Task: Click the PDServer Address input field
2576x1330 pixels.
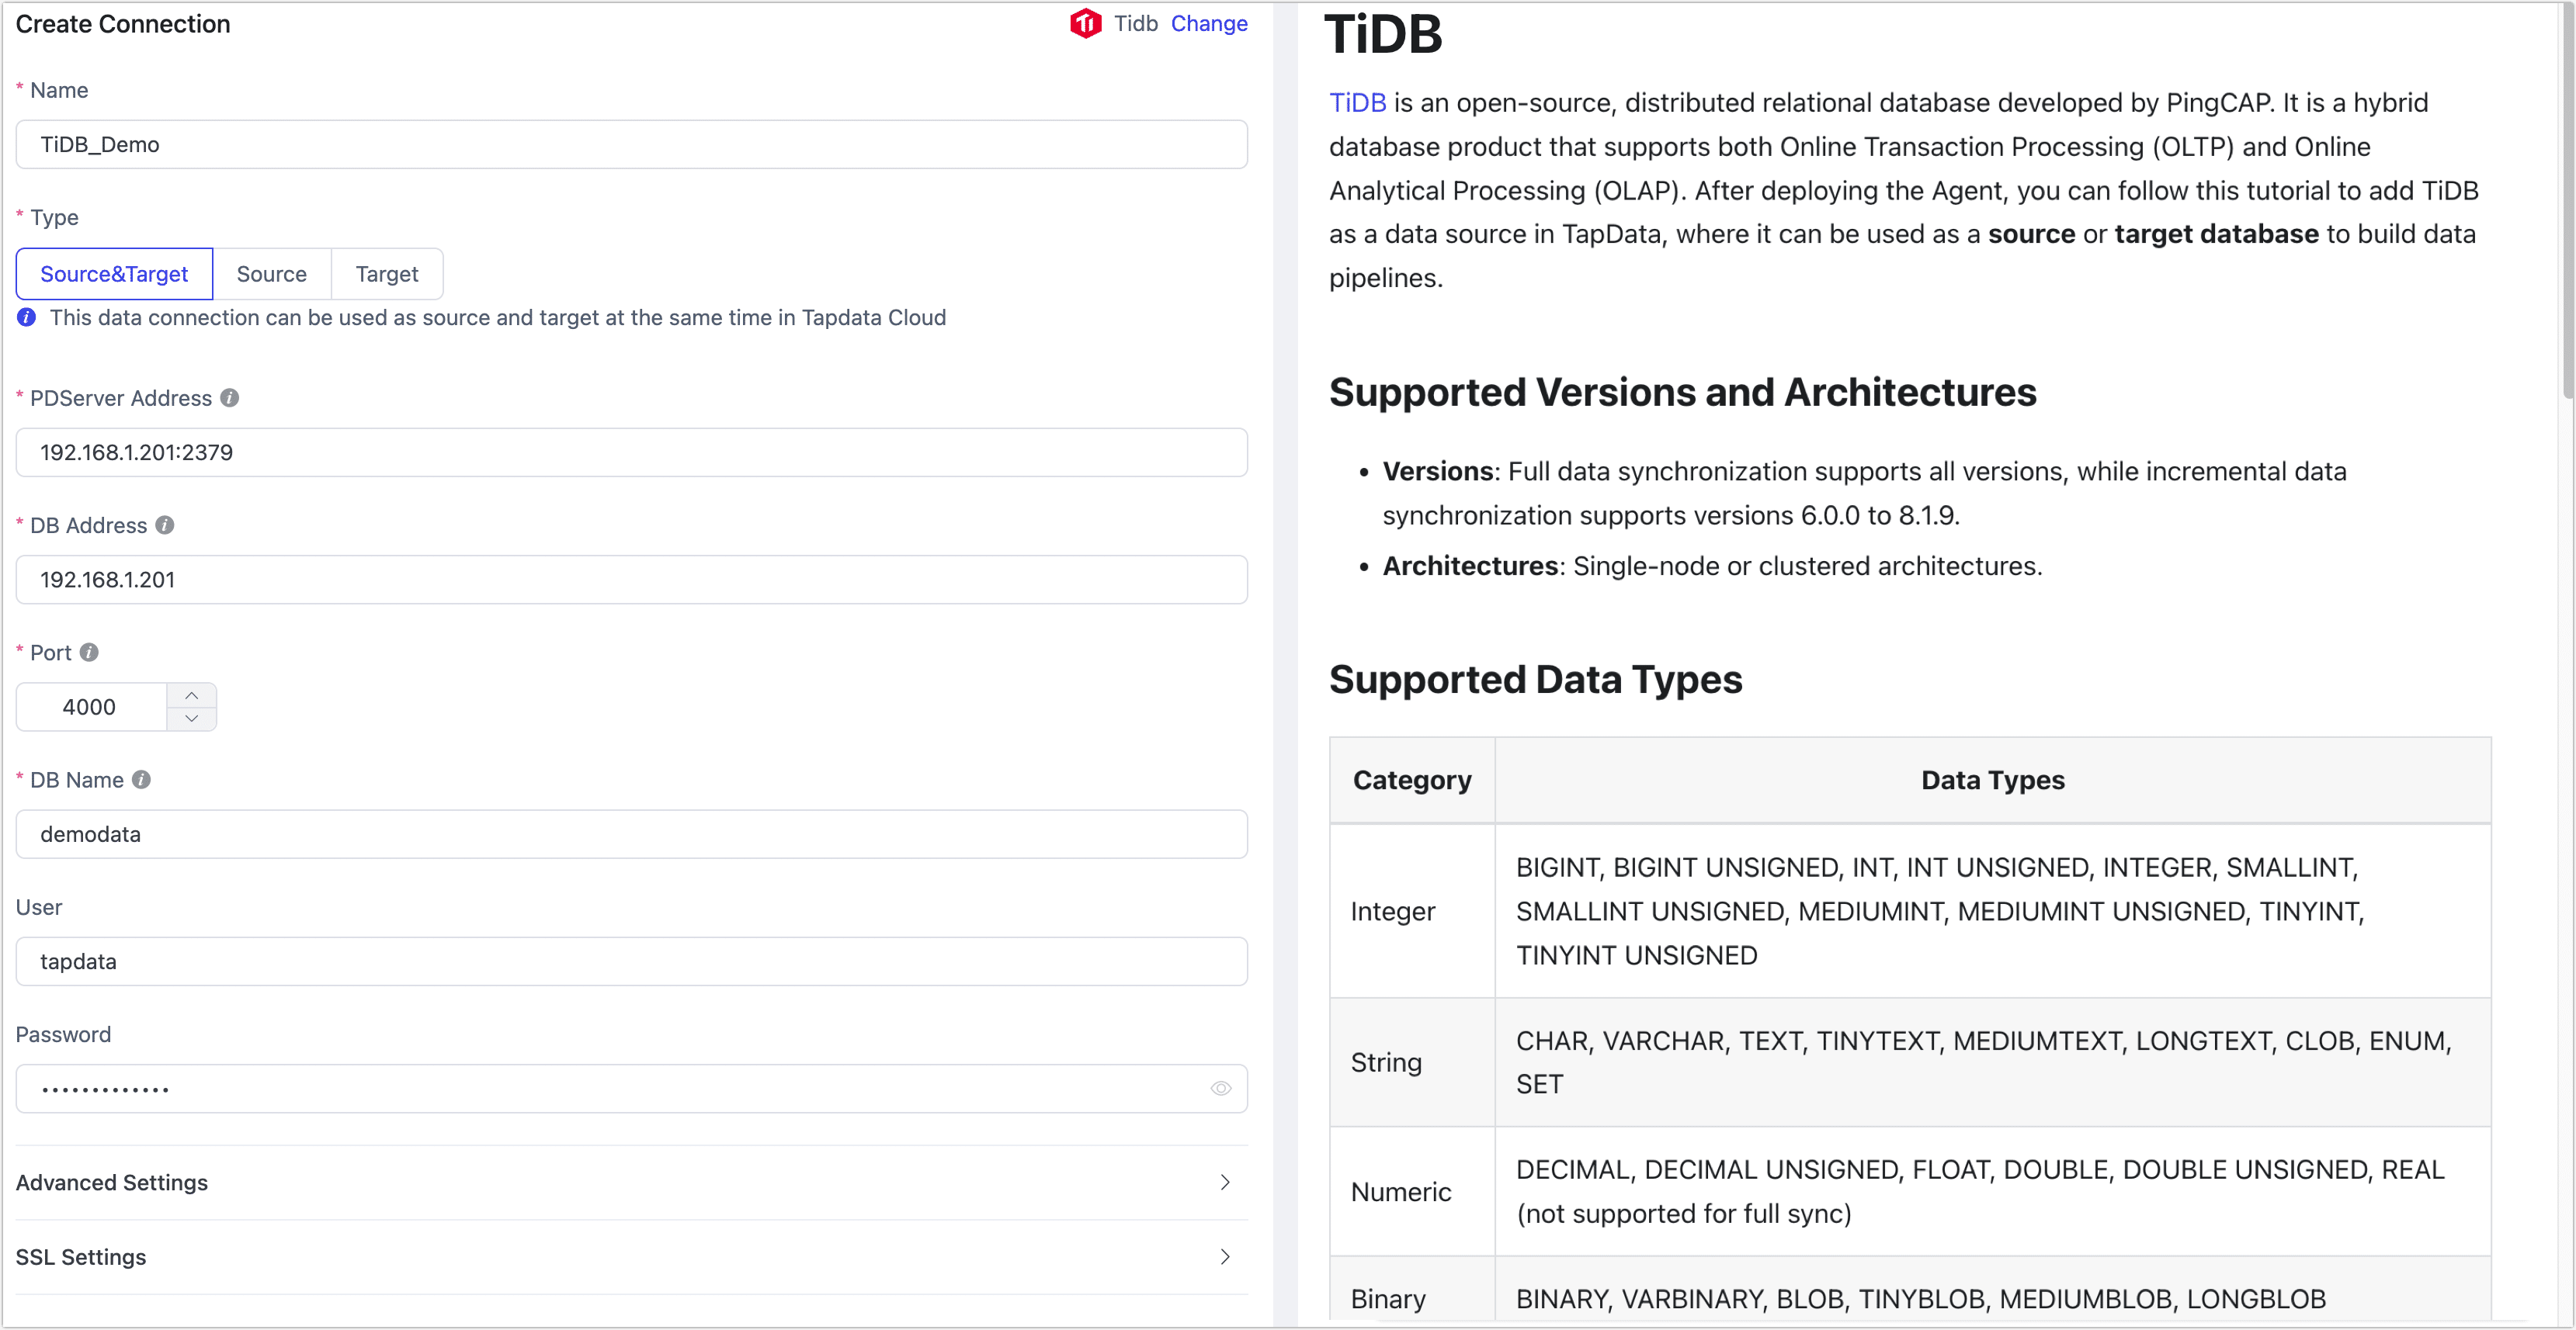Action: point(631,452)
